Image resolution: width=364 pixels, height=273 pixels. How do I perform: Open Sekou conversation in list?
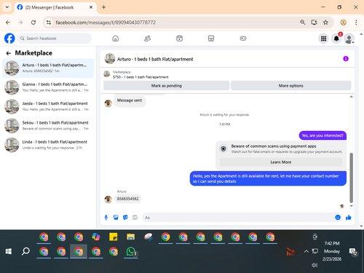tap(48, 125)
